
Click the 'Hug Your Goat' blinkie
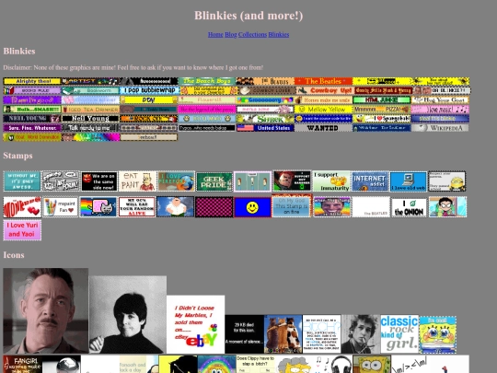[x=440, y=99]
